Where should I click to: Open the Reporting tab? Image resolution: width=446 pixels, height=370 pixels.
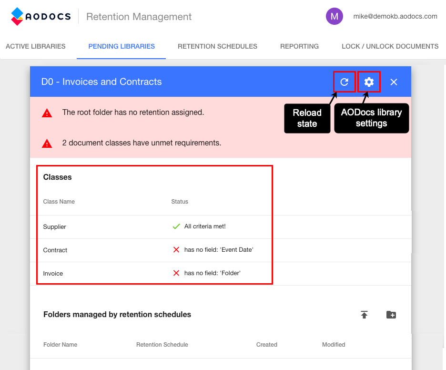(x=299, y=46)
